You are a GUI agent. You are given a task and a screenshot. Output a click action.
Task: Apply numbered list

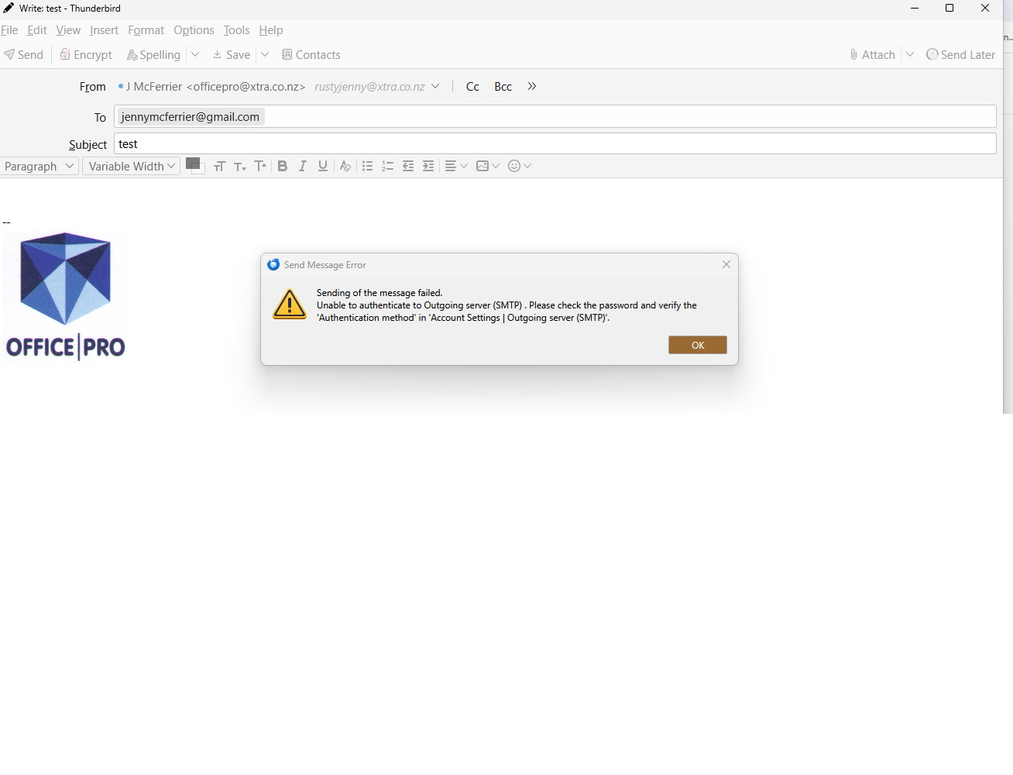coord(388,166)
